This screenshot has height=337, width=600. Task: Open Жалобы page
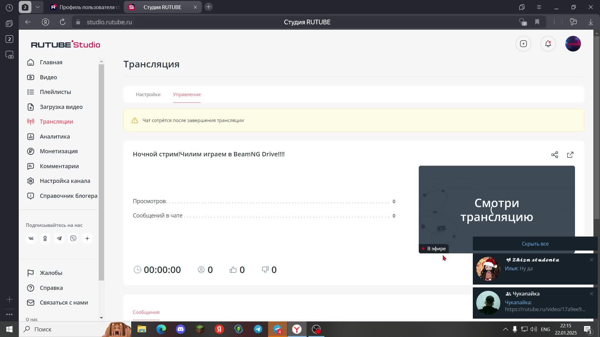pos(51,273)
